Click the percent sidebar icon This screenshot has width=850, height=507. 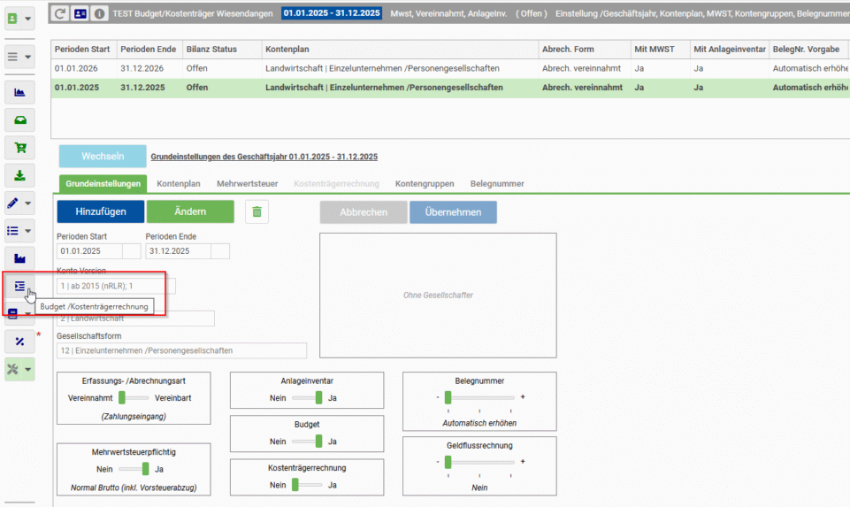click(20, 342)
